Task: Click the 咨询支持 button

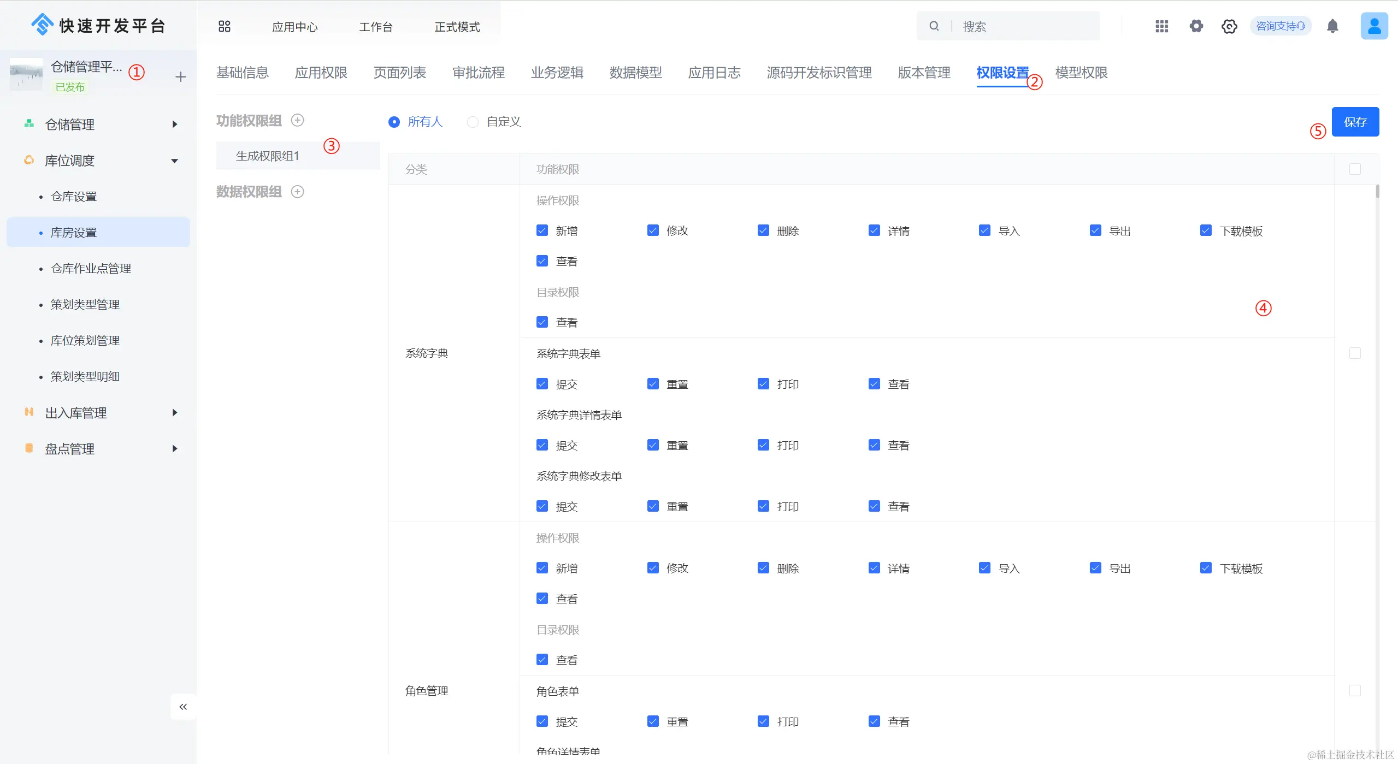Action: click(x=1280, y=26)
